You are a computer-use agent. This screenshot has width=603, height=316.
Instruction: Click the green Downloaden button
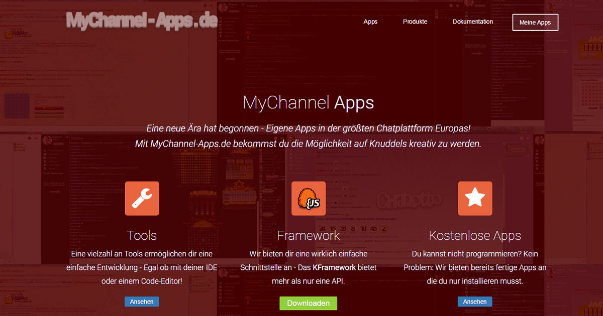tap(309, 303)
